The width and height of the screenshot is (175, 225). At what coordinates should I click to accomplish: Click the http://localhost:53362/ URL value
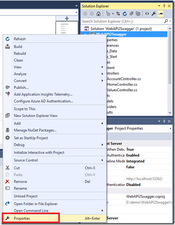(x=144, y=179)
